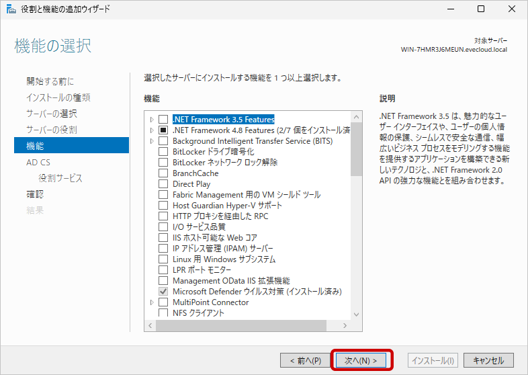Check the .NET Framework 3.5 Features checkbox

click(x=163, y=120)
